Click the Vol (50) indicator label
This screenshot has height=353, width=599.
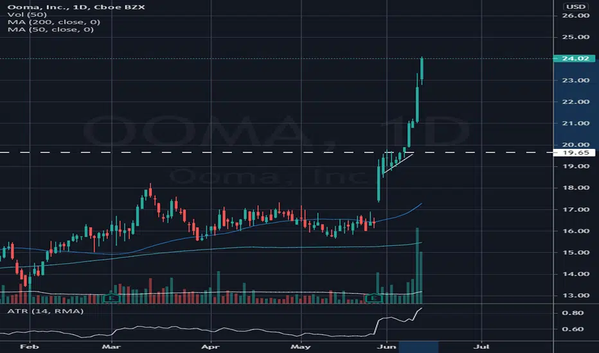(27, 15)
